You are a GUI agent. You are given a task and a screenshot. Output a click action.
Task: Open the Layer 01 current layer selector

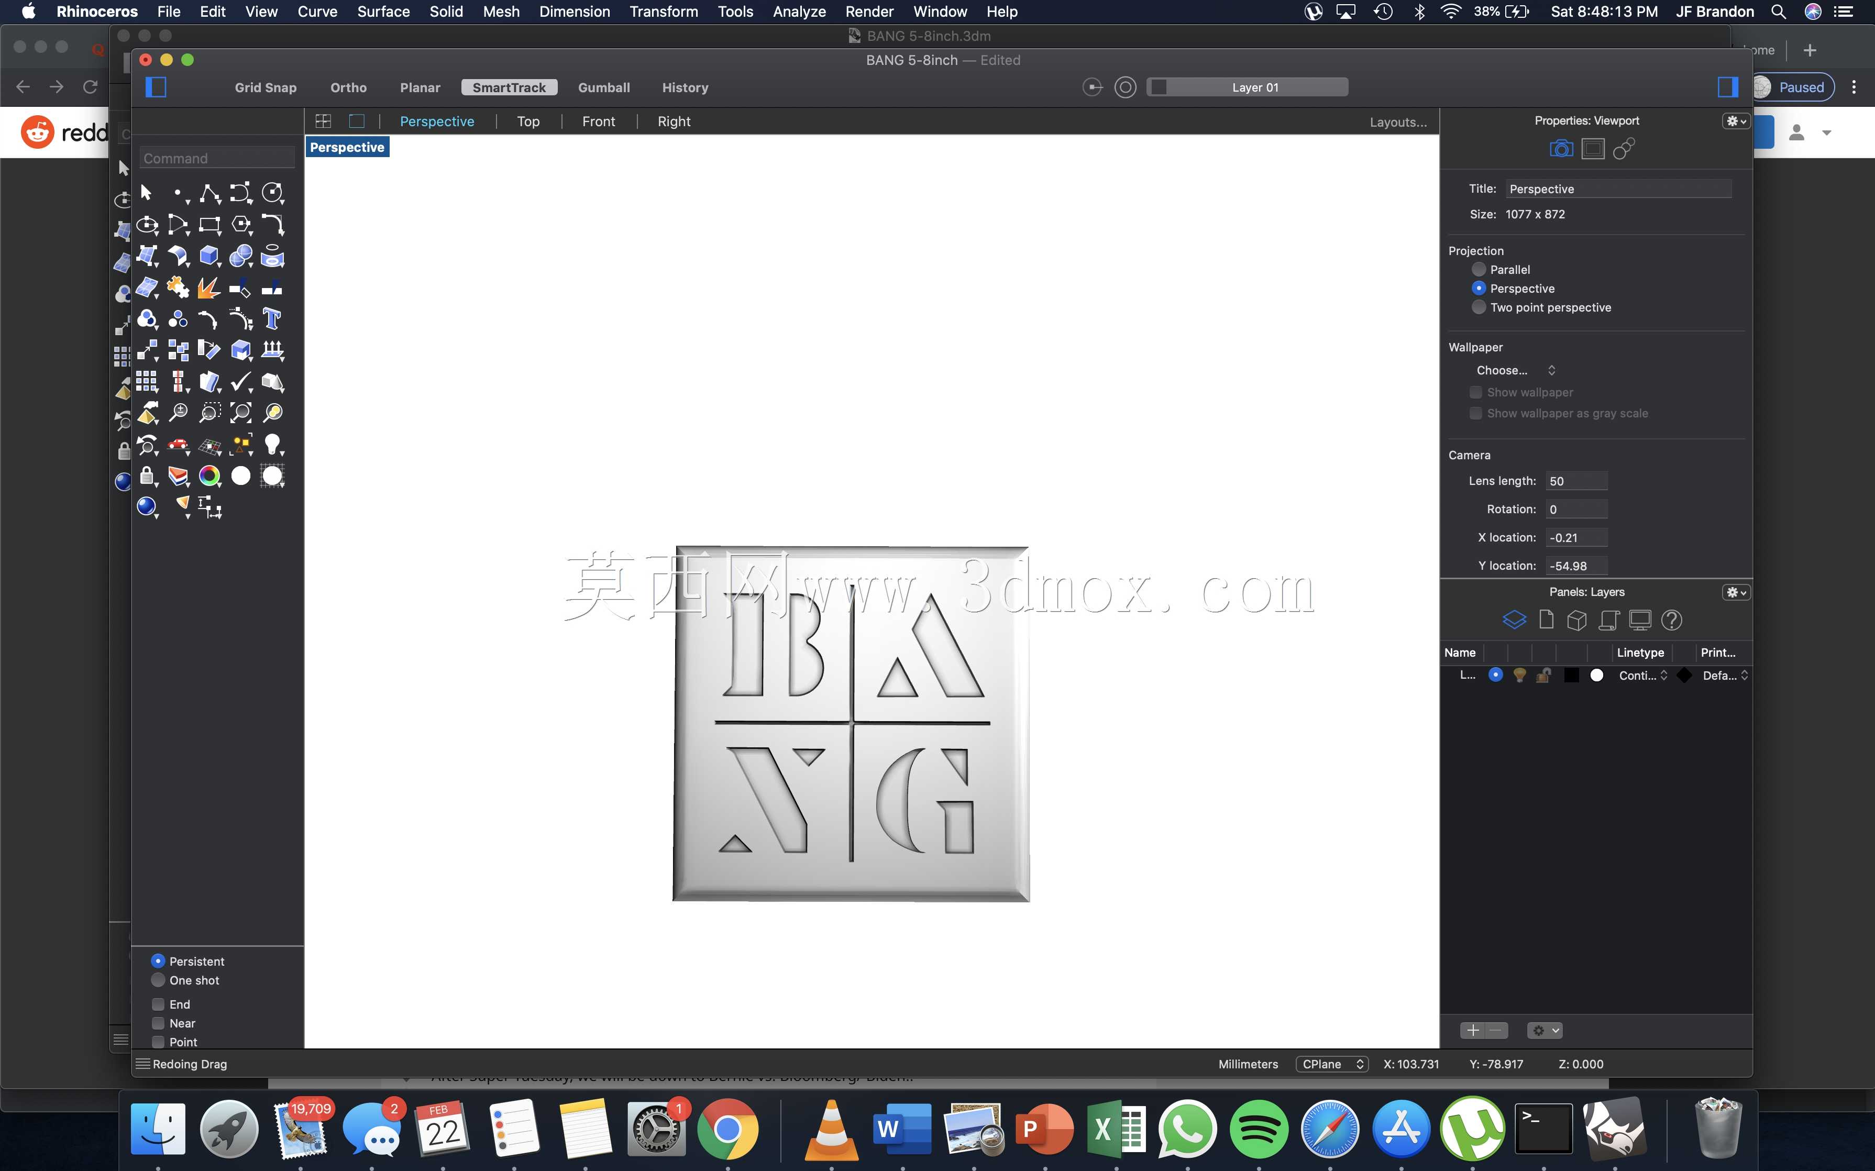(x=1248, y=87)
